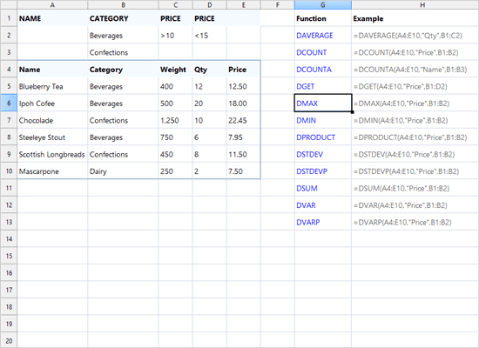Click the DPRODUCT function link

click(x=315, y=137)
